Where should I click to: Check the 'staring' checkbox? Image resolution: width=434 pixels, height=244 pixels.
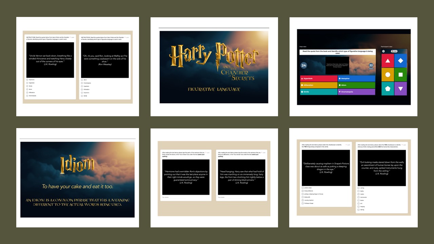tap(358, 209)
